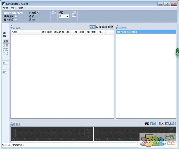Open the 窗口 menu

13,8
